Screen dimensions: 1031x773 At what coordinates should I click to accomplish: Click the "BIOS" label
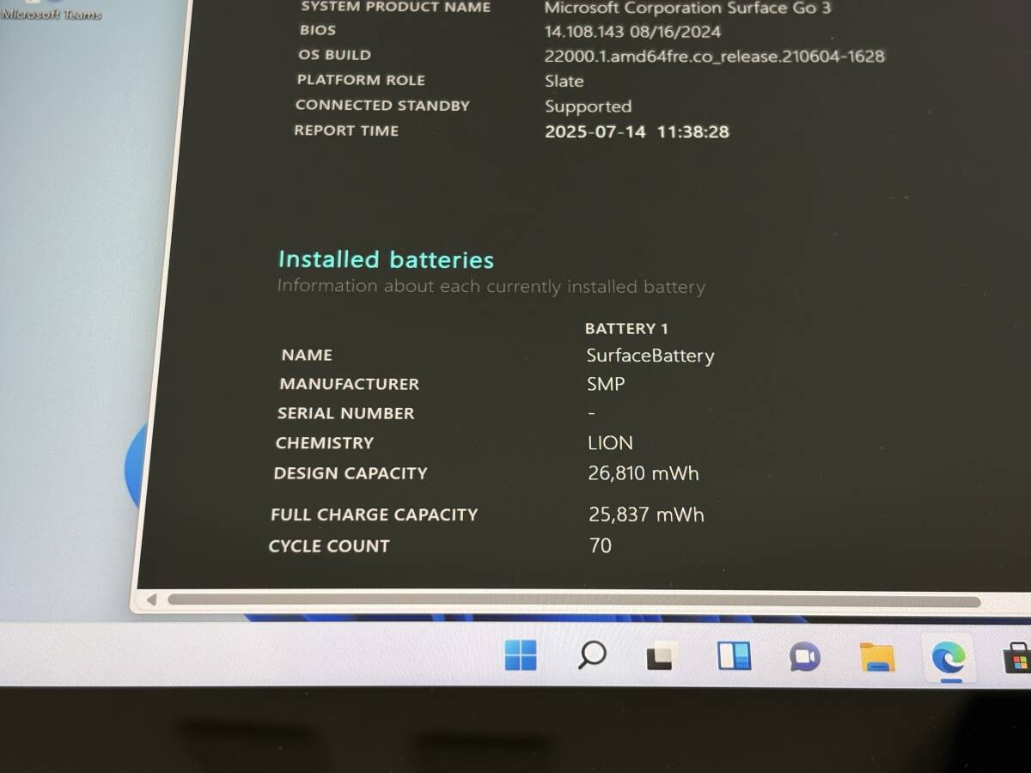(x=317, y=30)
